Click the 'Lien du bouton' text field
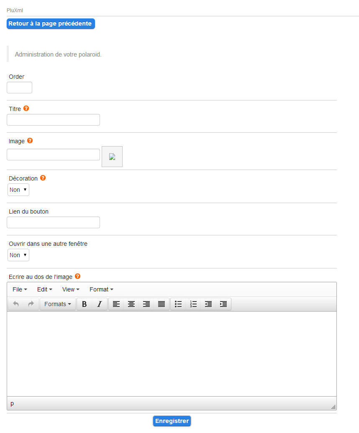Image resolution: width=359 pixels, height=433 pixels. tap(53, 222)
